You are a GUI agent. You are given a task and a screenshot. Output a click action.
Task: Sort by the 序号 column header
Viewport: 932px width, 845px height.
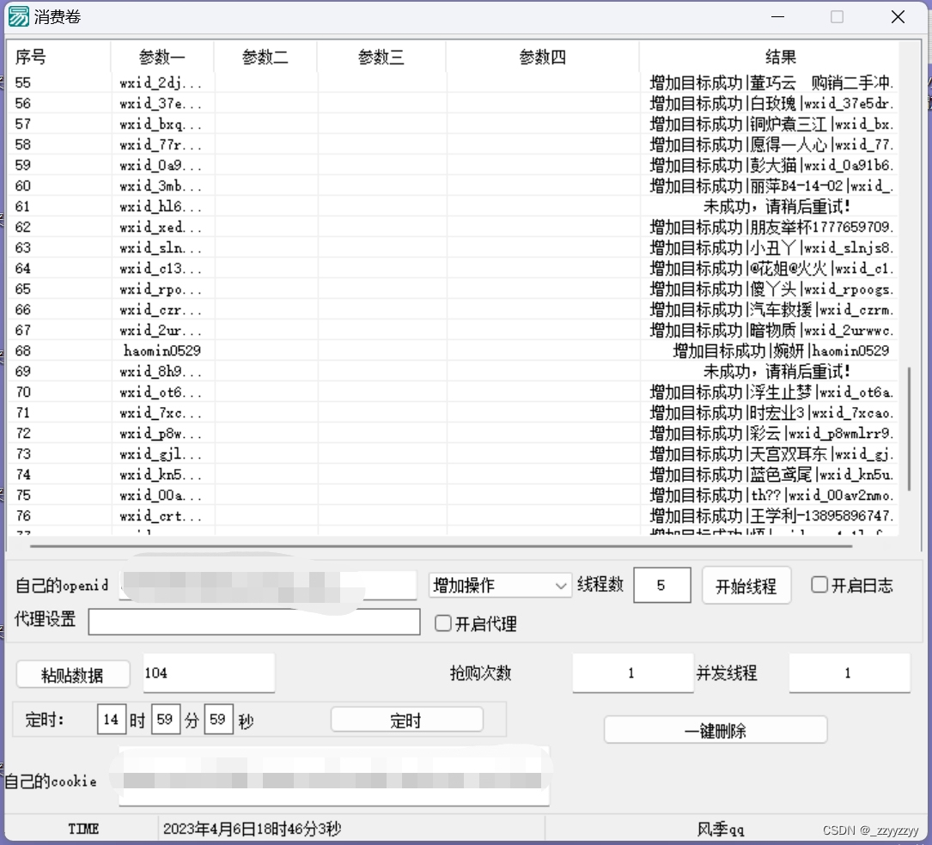(x=59, y=57)
